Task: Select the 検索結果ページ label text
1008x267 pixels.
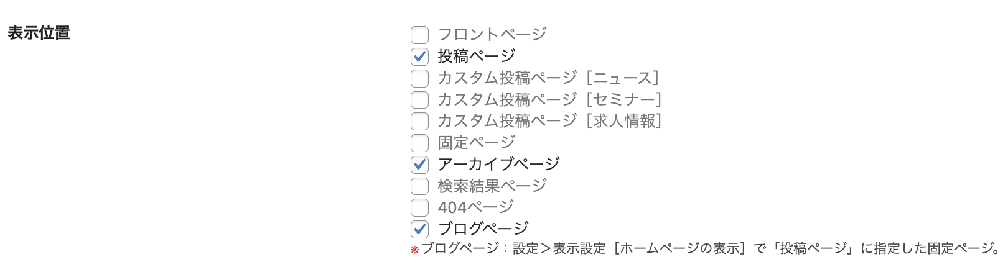Action: (x=492, y=185)
